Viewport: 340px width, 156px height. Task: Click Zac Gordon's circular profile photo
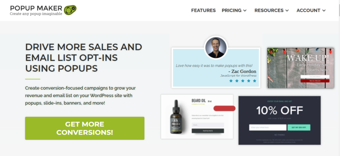pyautogui.click(x=216, y=48)
